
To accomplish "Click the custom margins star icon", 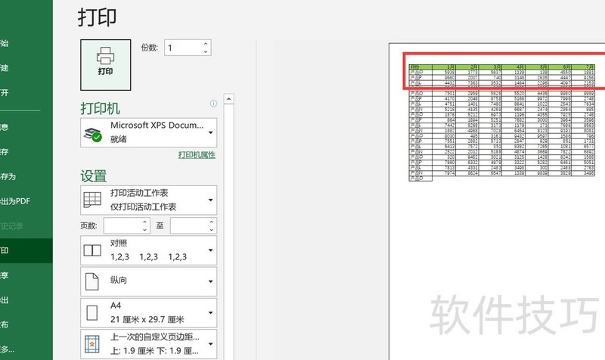I will [x=92, y=344].
